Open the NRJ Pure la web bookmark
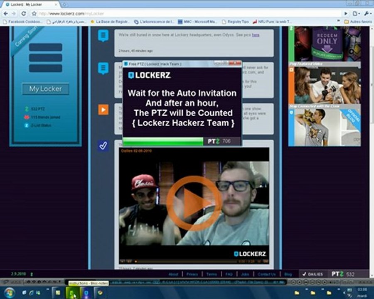The image size is (374, 299). pyautogui.click(x=272, y=22)
